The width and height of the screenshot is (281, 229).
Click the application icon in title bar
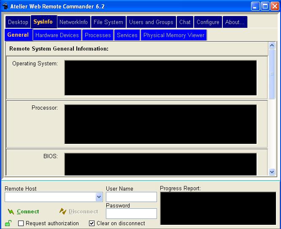[x=5, y=6]
